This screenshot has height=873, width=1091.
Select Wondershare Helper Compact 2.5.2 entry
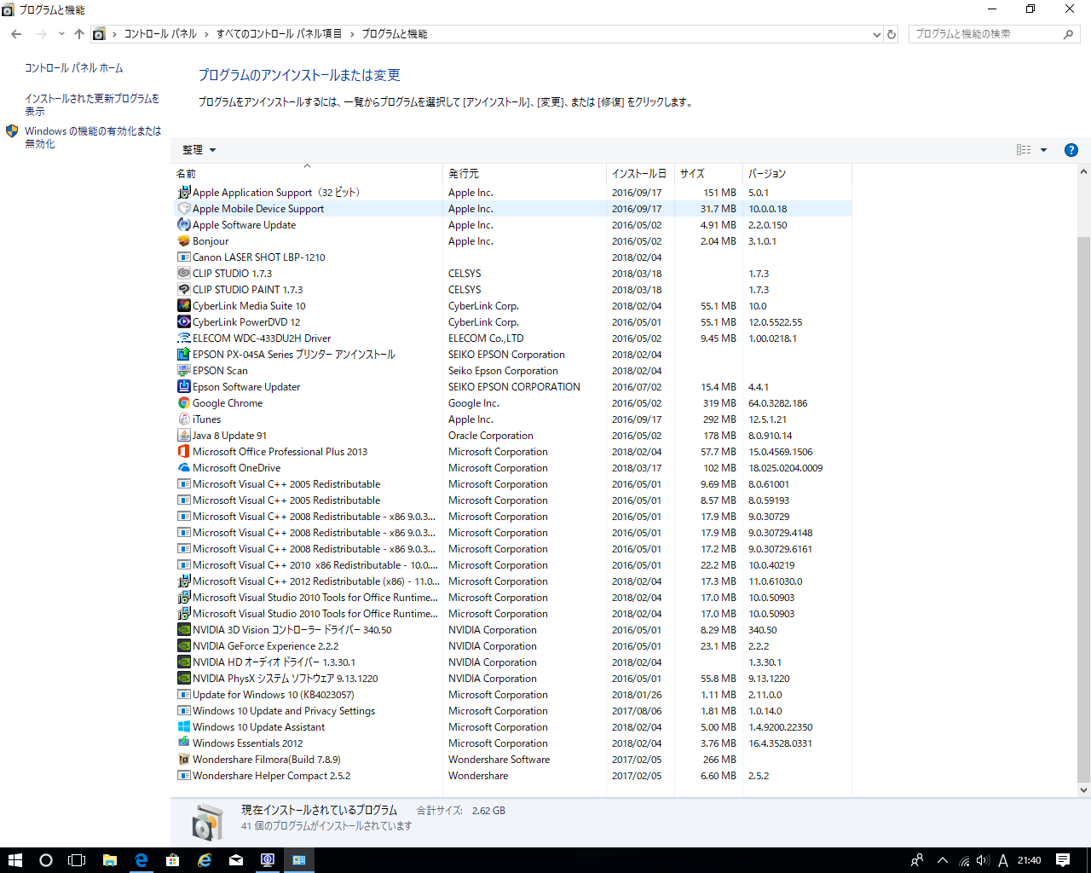pos(511,776)
